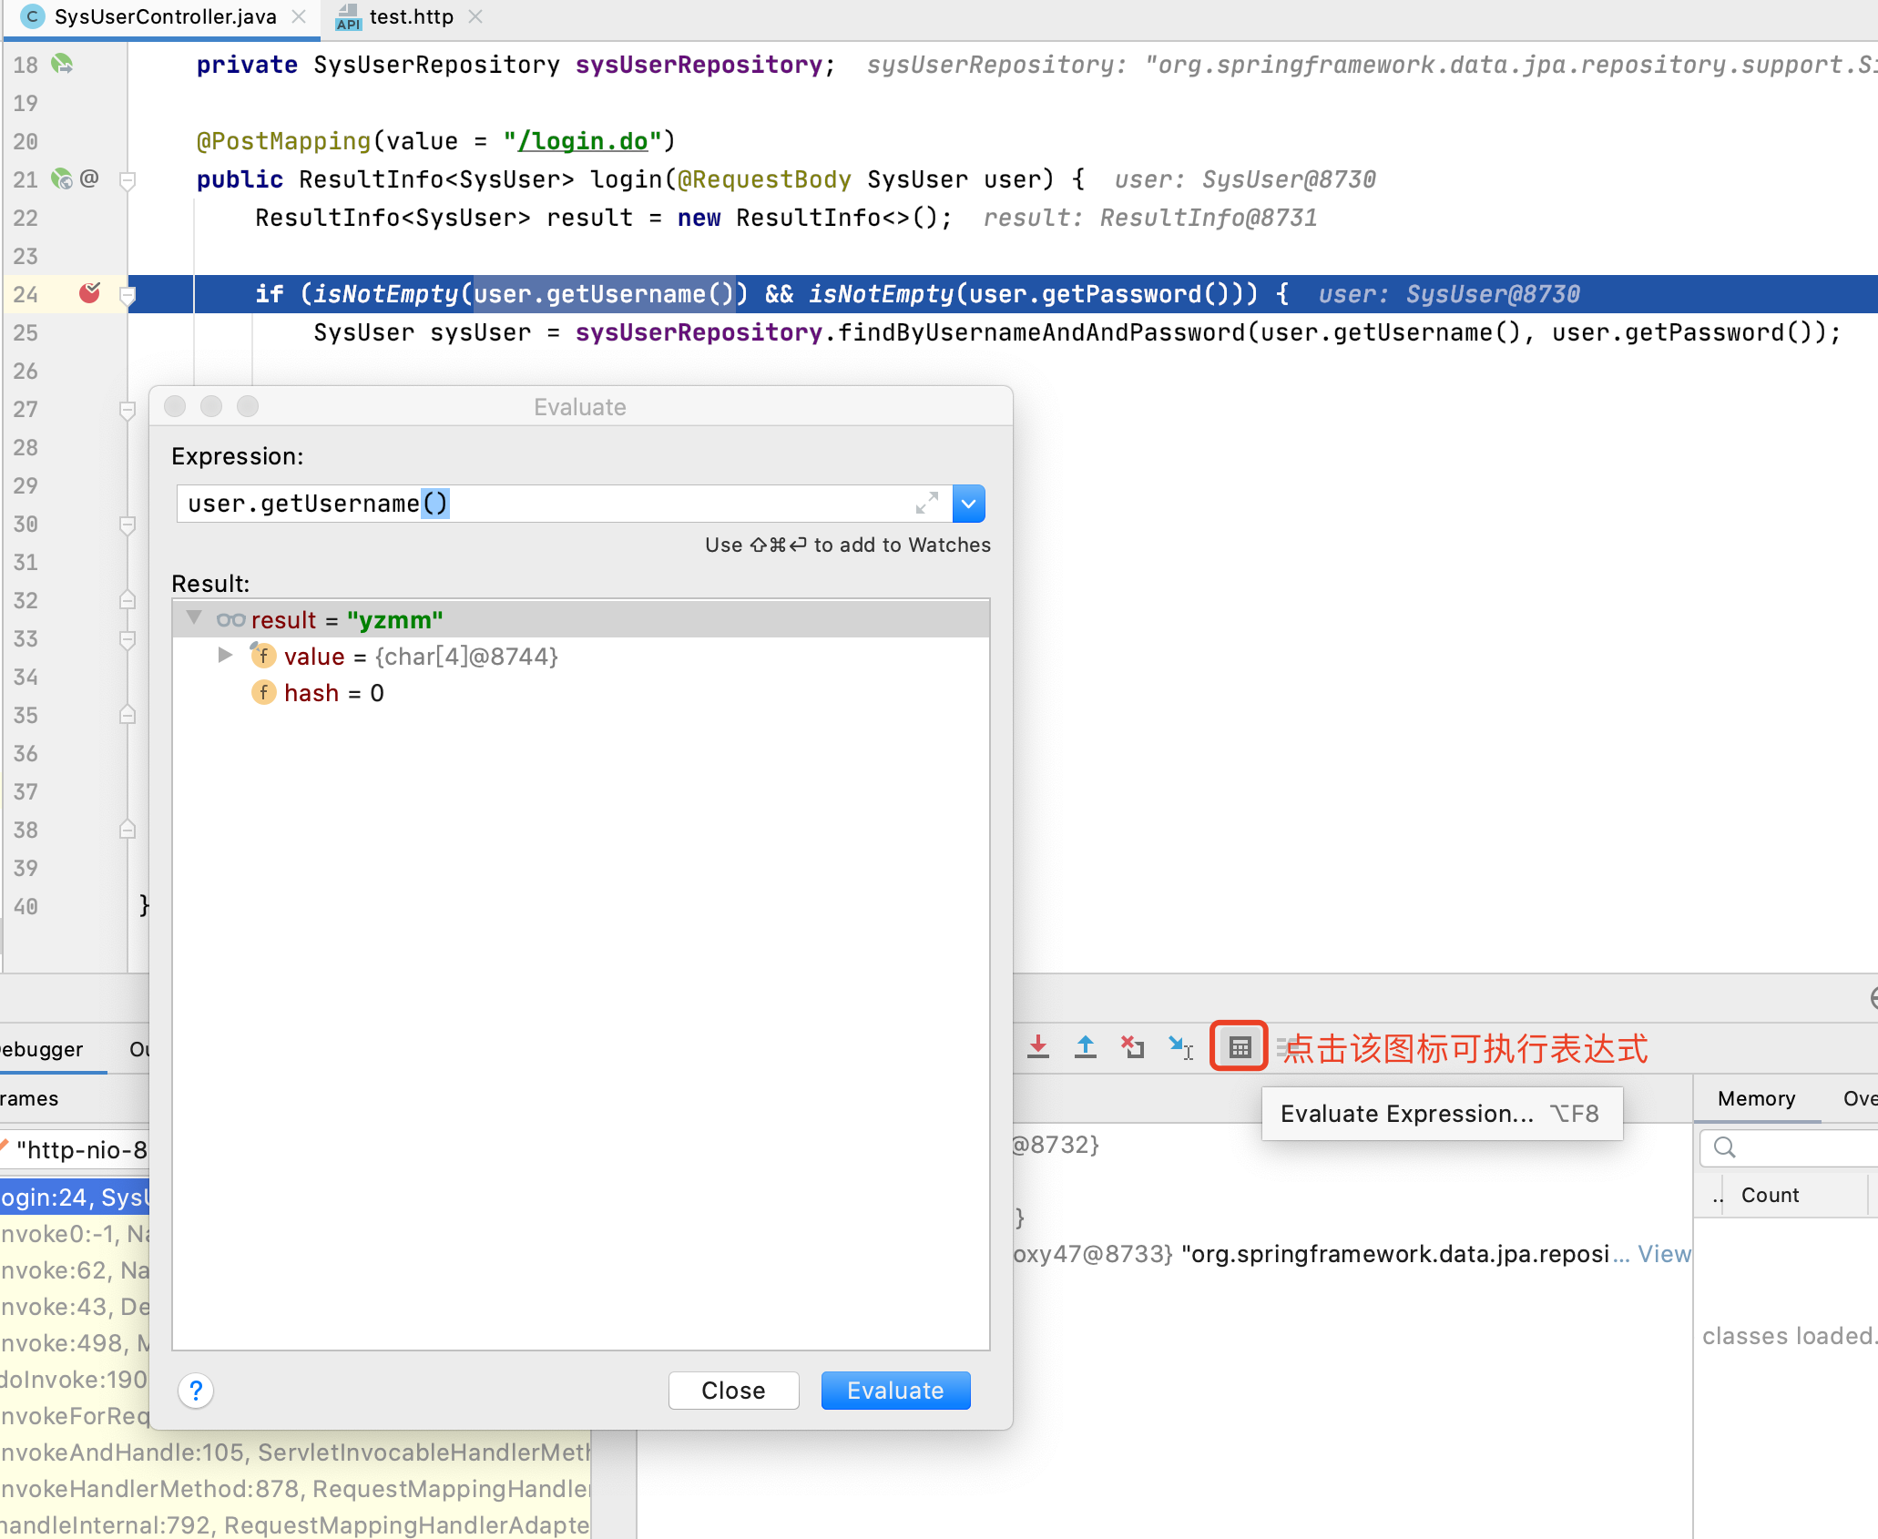Toggle code folding marker at line 21
Image resolution: width=1878 pixels, height=1539 pixels.
coord(128,180)
